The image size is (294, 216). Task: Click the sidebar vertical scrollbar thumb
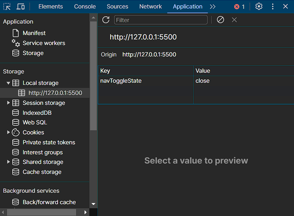[x=93, y=74]
